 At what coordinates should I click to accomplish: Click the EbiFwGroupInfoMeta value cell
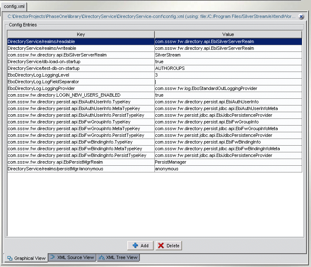[x=228, y=128]
